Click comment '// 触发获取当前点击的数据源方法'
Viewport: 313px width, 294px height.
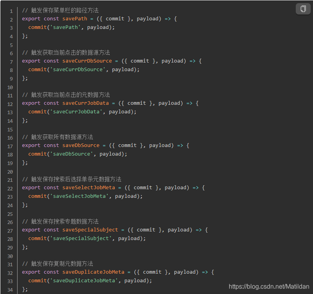66,53
